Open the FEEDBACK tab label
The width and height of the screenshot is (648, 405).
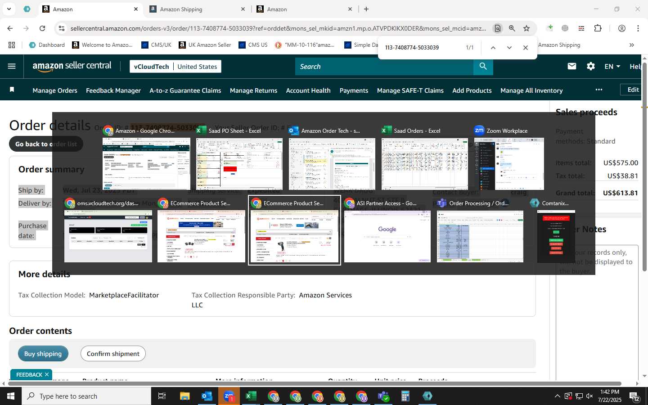tap(29, 374)
